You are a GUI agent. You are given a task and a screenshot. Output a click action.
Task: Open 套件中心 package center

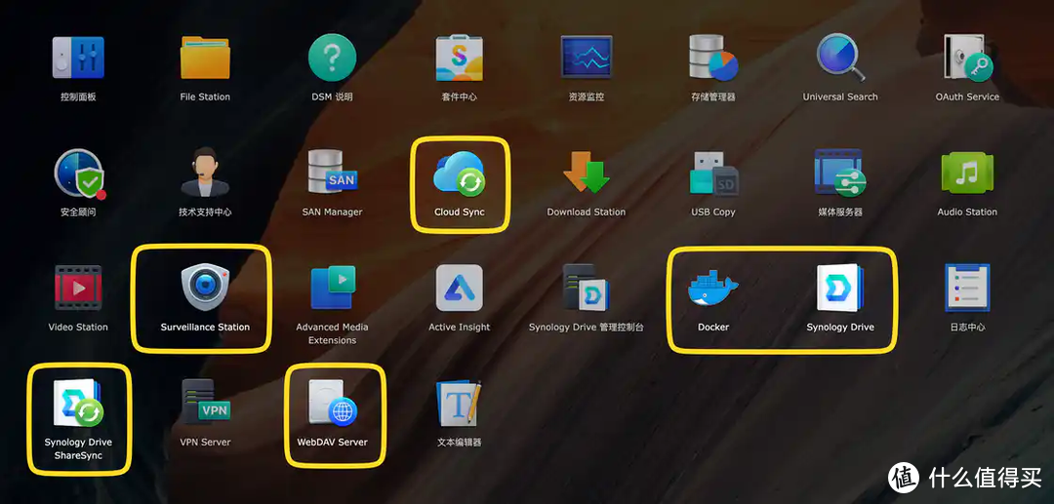(459, 58)
